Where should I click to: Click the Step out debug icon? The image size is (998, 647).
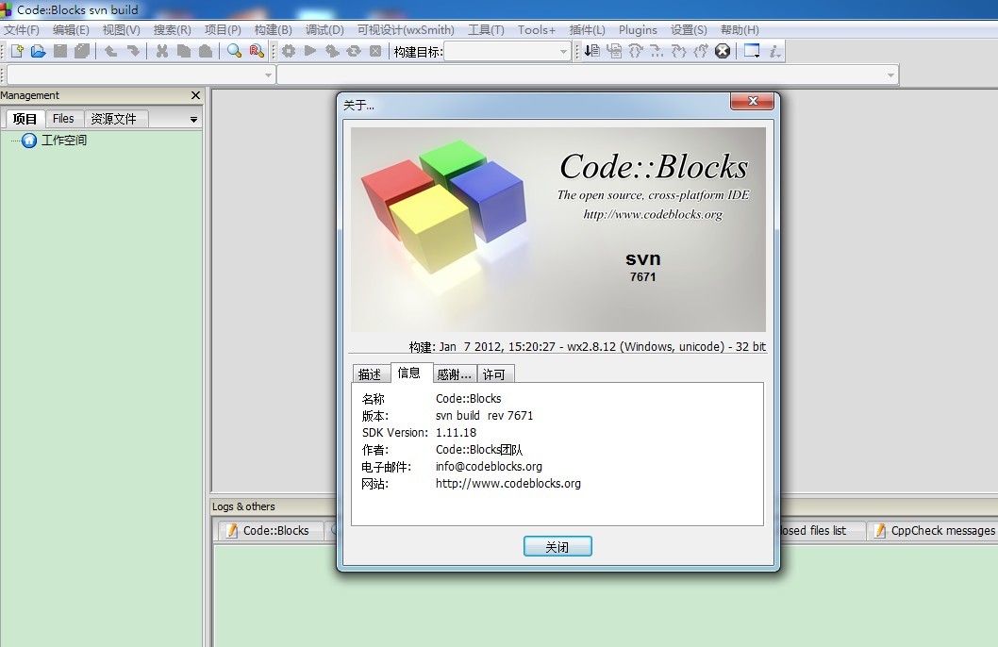coord(657,51)
